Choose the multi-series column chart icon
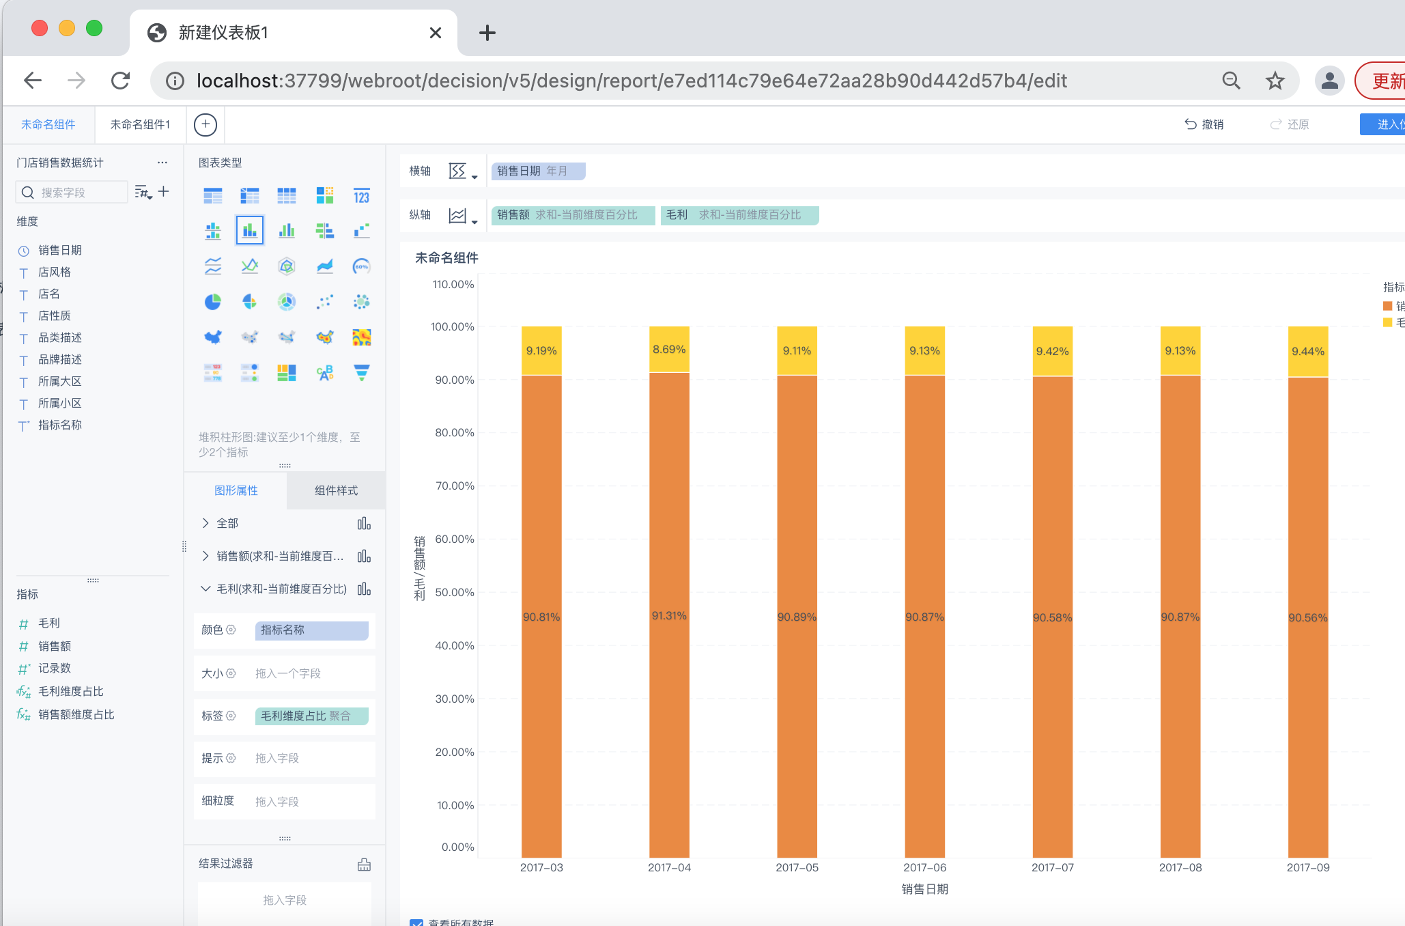The image size is (1405, 926). pos(287,231)
